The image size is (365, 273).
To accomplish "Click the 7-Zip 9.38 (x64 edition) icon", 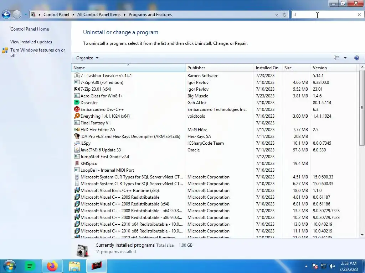I will (77, 82).
